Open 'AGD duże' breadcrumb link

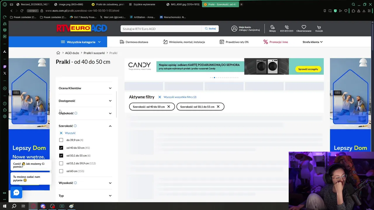pos(72,53)
